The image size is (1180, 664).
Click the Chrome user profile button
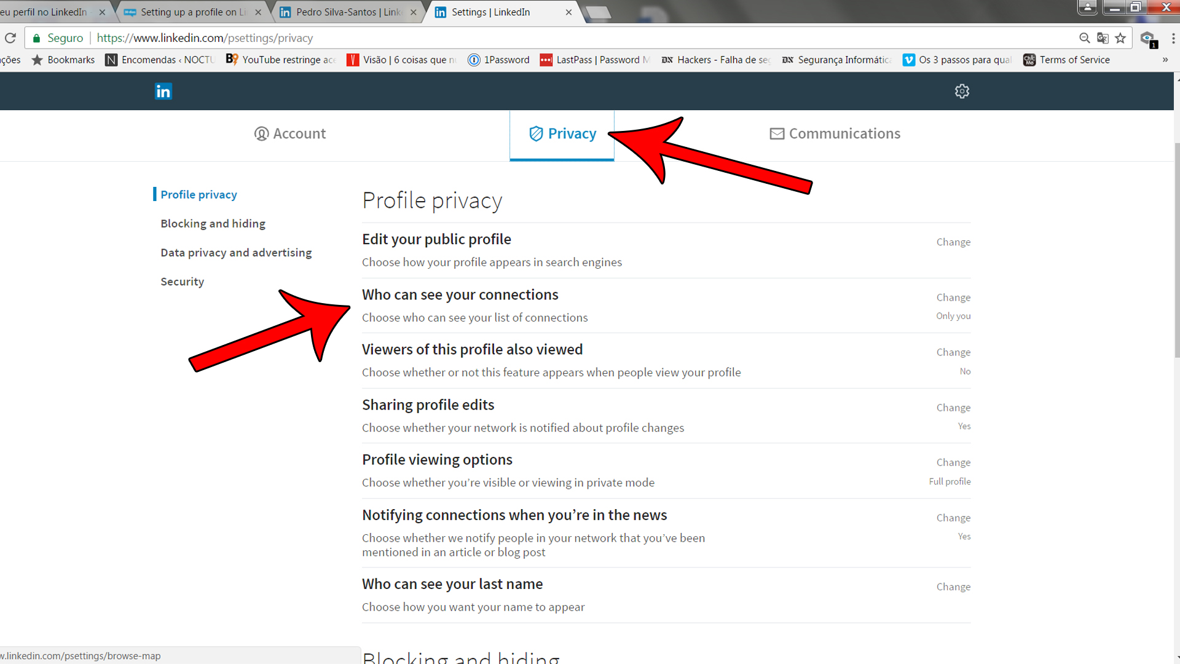coord(1087,7)
